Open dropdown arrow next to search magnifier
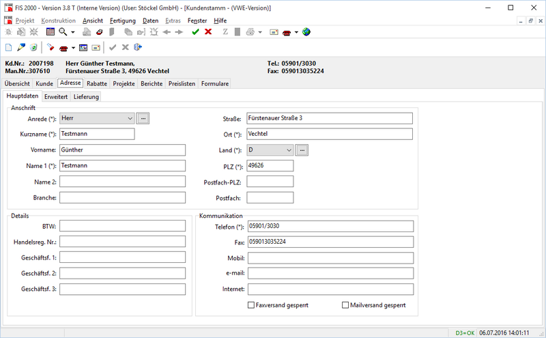 coord(73,32)
